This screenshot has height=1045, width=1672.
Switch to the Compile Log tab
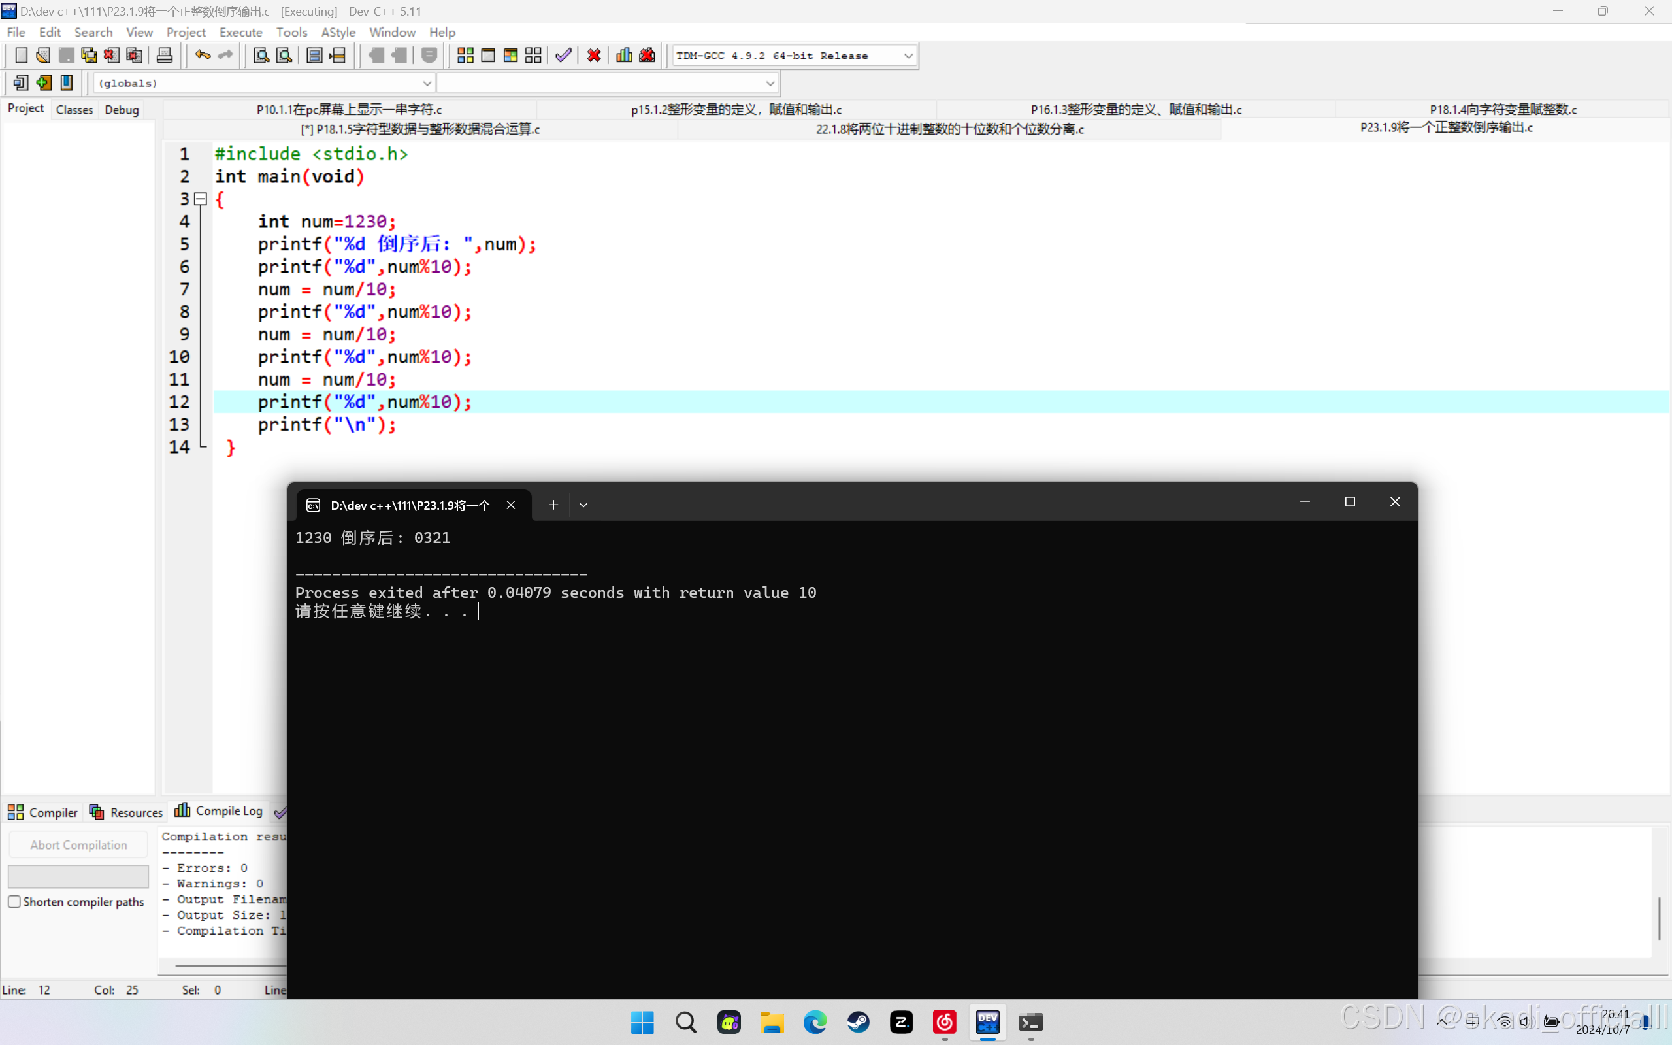pyautogui.click(x=219, y=812)
